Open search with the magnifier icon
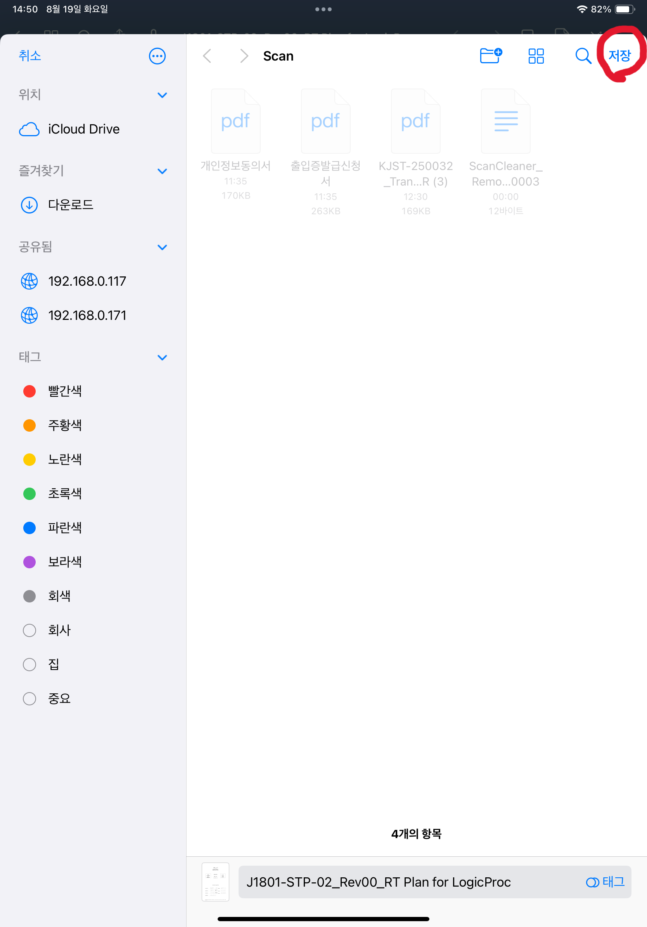 (x=583, y=56)
